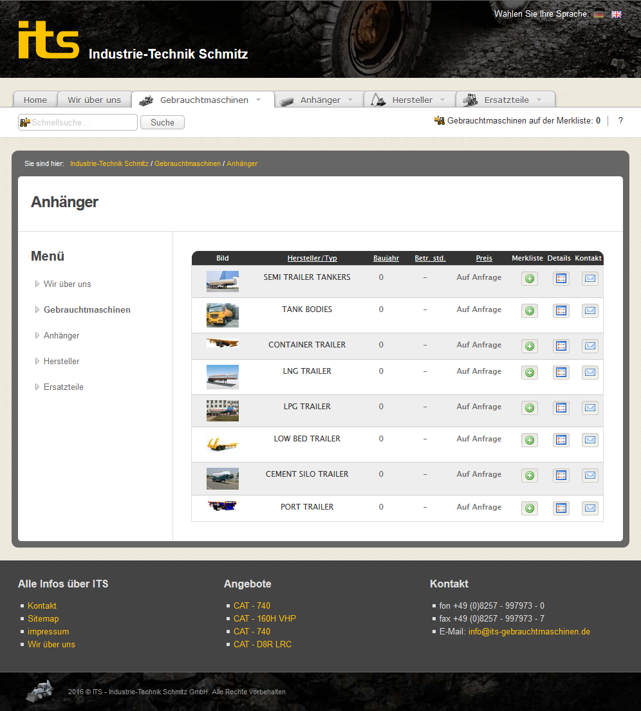This screenshot has width=641, height=711.
Task: Click CEMENT SILO TRAILER name text
Action: tap(307, 474)
